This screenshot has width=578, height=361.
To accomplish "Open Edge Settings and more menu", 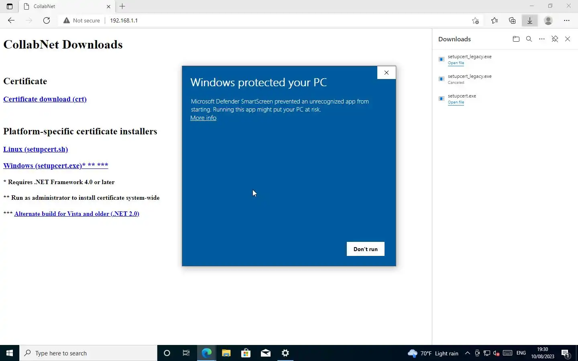I will [567, 20].
